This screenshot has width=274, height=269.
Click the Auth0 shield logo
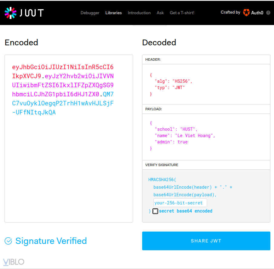pyautogui.click(x=246, y=13)
